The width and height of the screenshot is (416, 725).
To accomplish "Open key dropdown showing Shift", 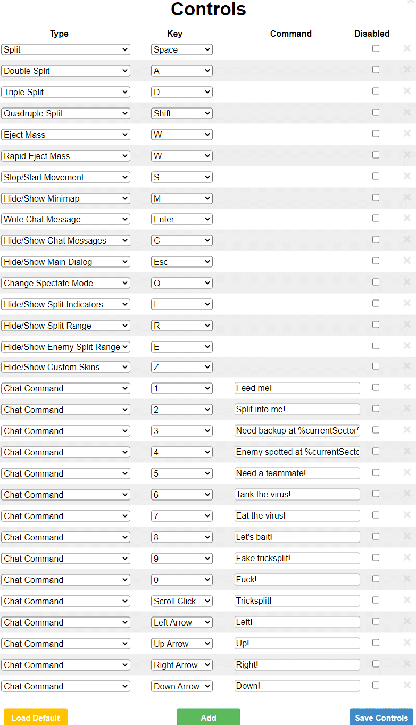I will (181, 113).
